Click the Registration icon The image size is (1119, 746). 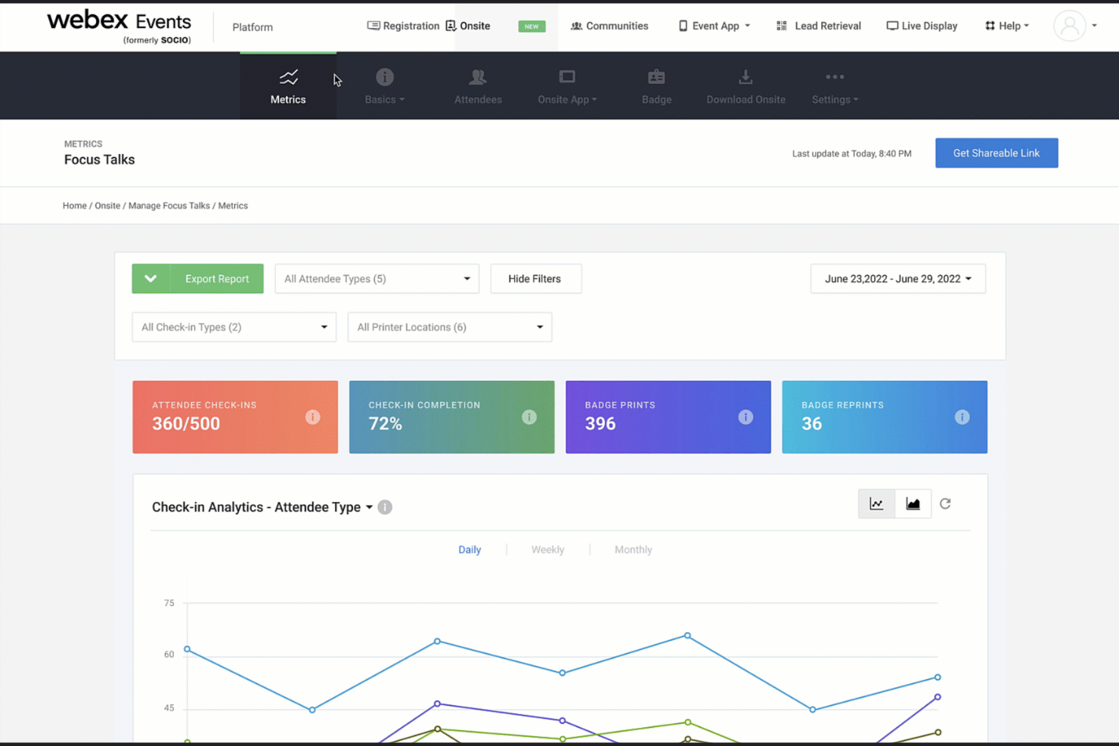(374, 26)
